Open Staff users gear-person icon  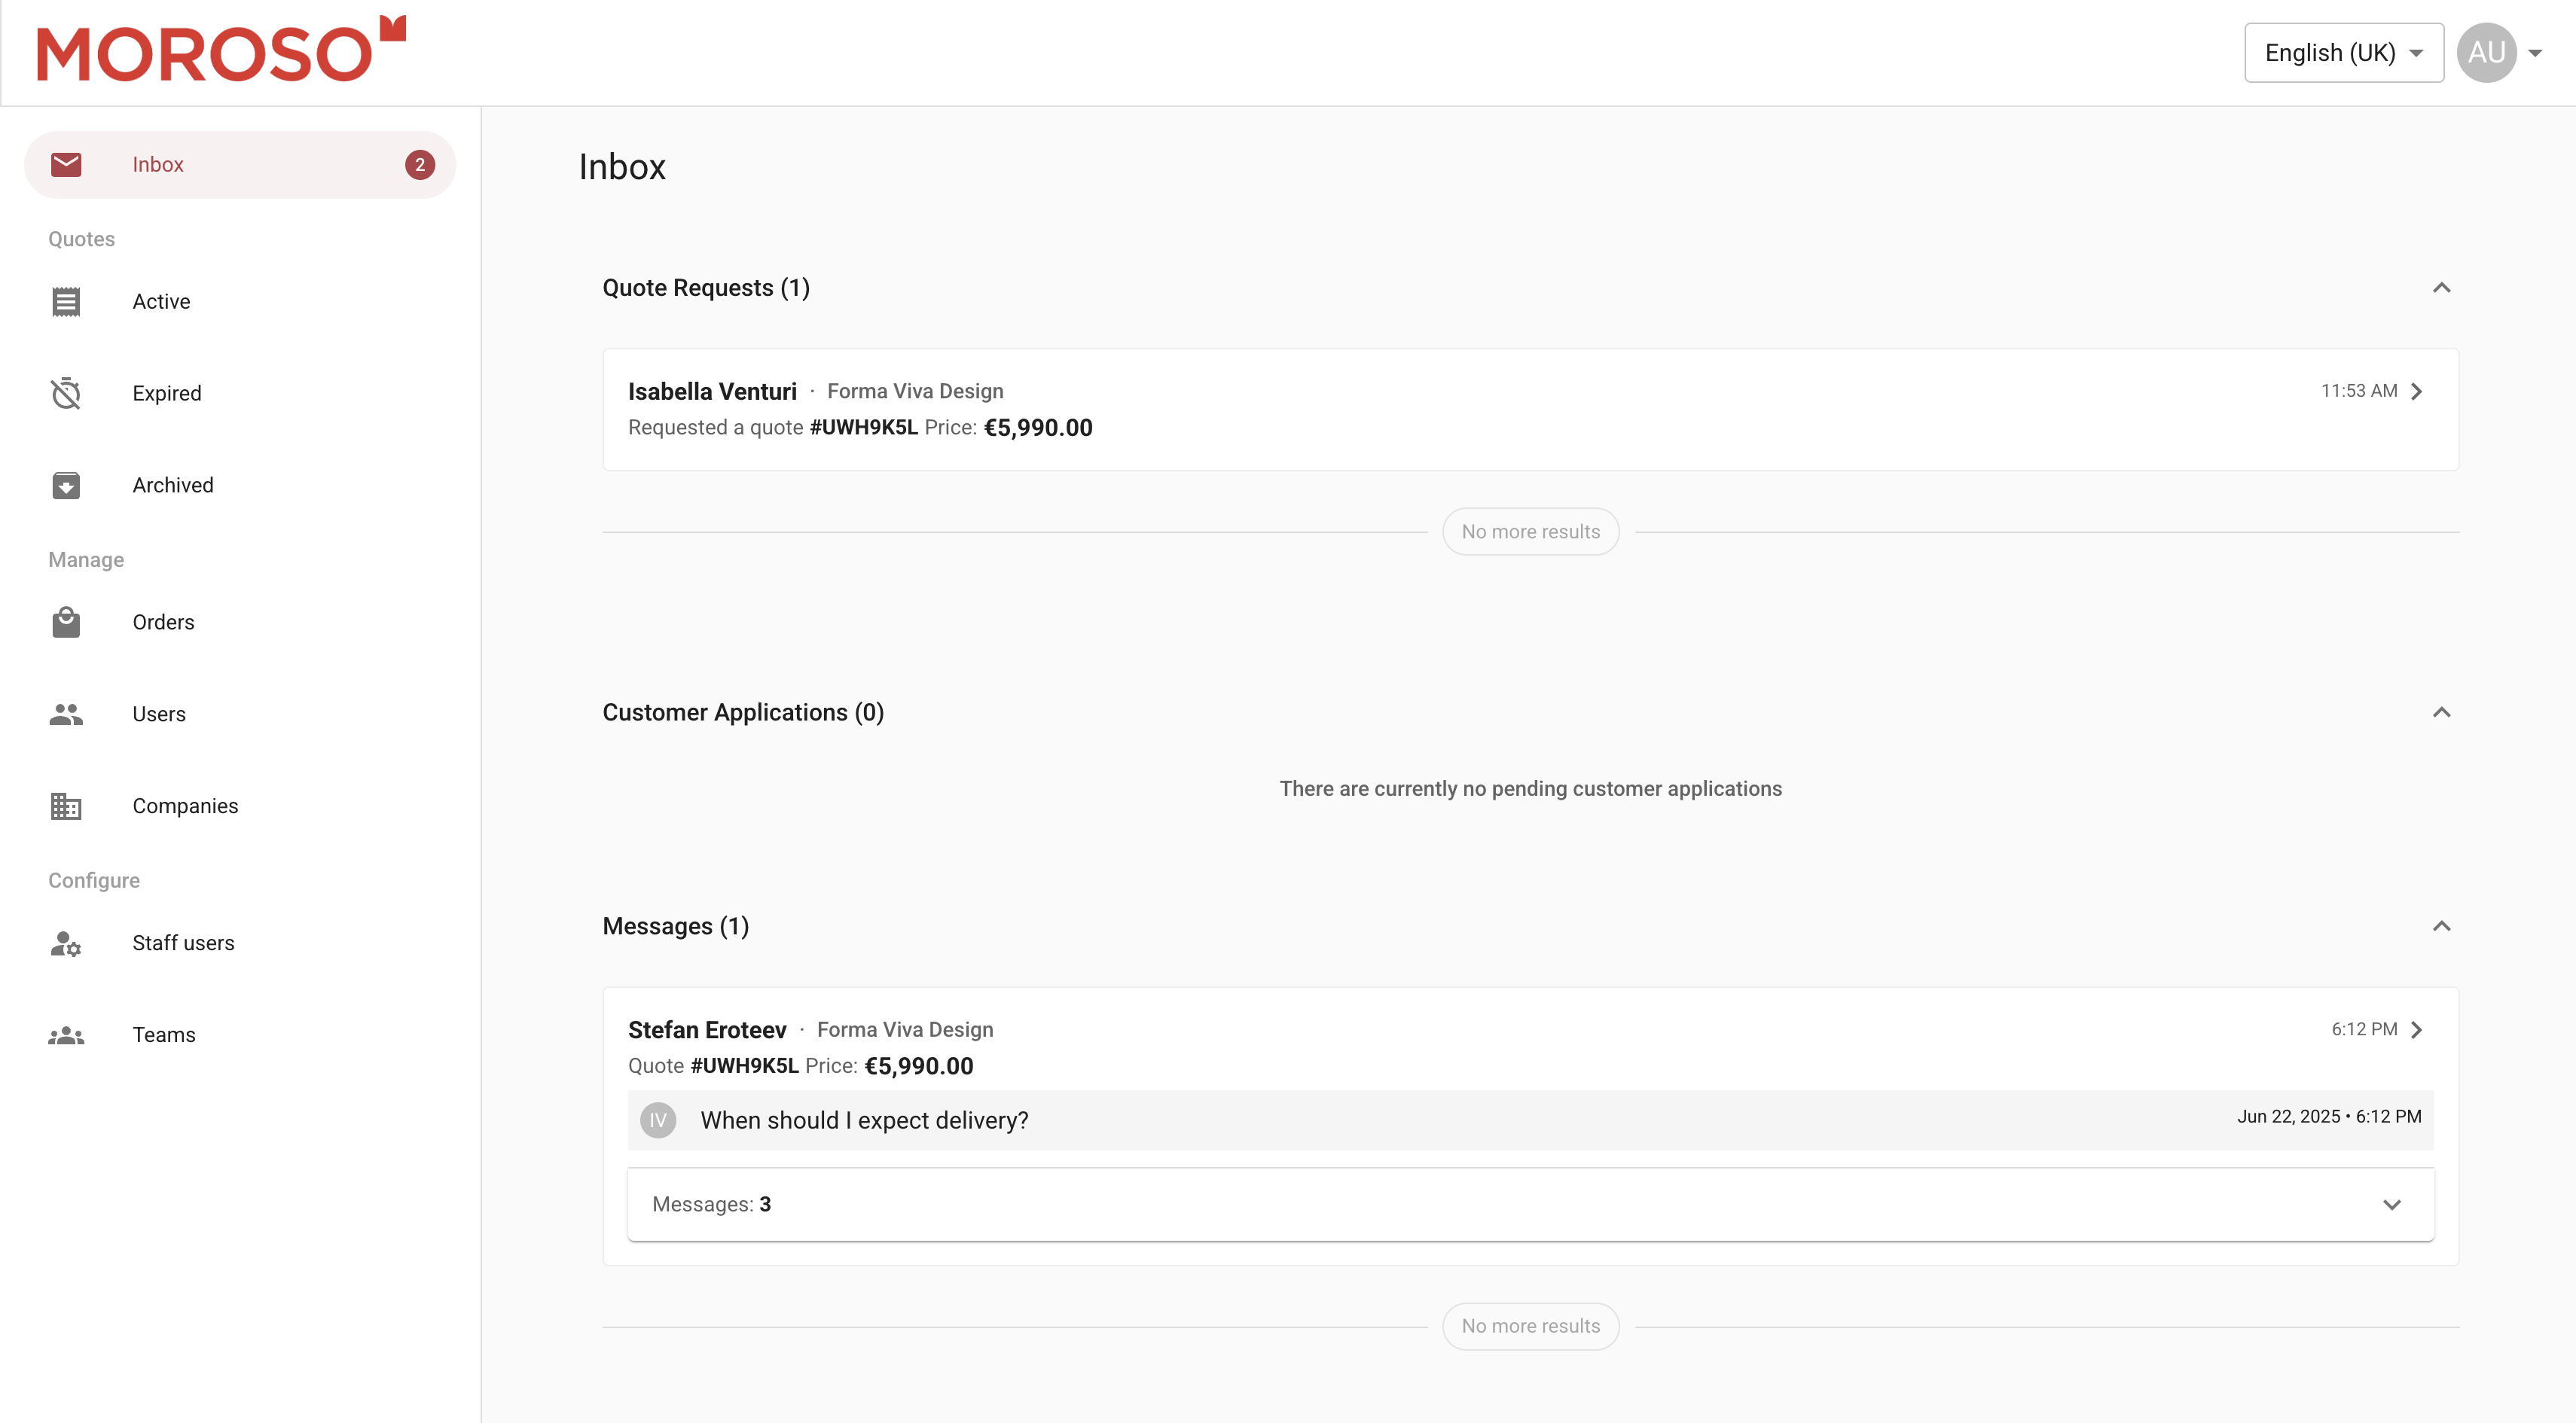pos(66,943)
